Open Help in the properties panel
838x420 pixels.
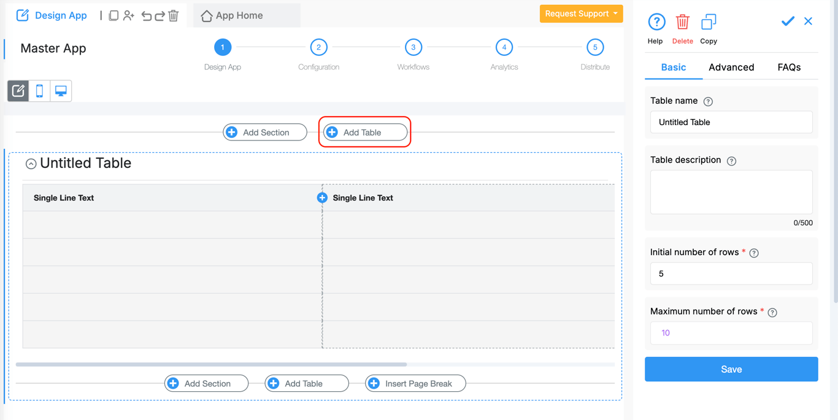(656, 23)
